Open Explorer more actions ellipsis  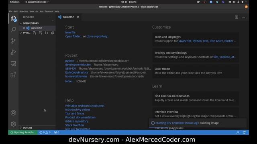(50, 17)
